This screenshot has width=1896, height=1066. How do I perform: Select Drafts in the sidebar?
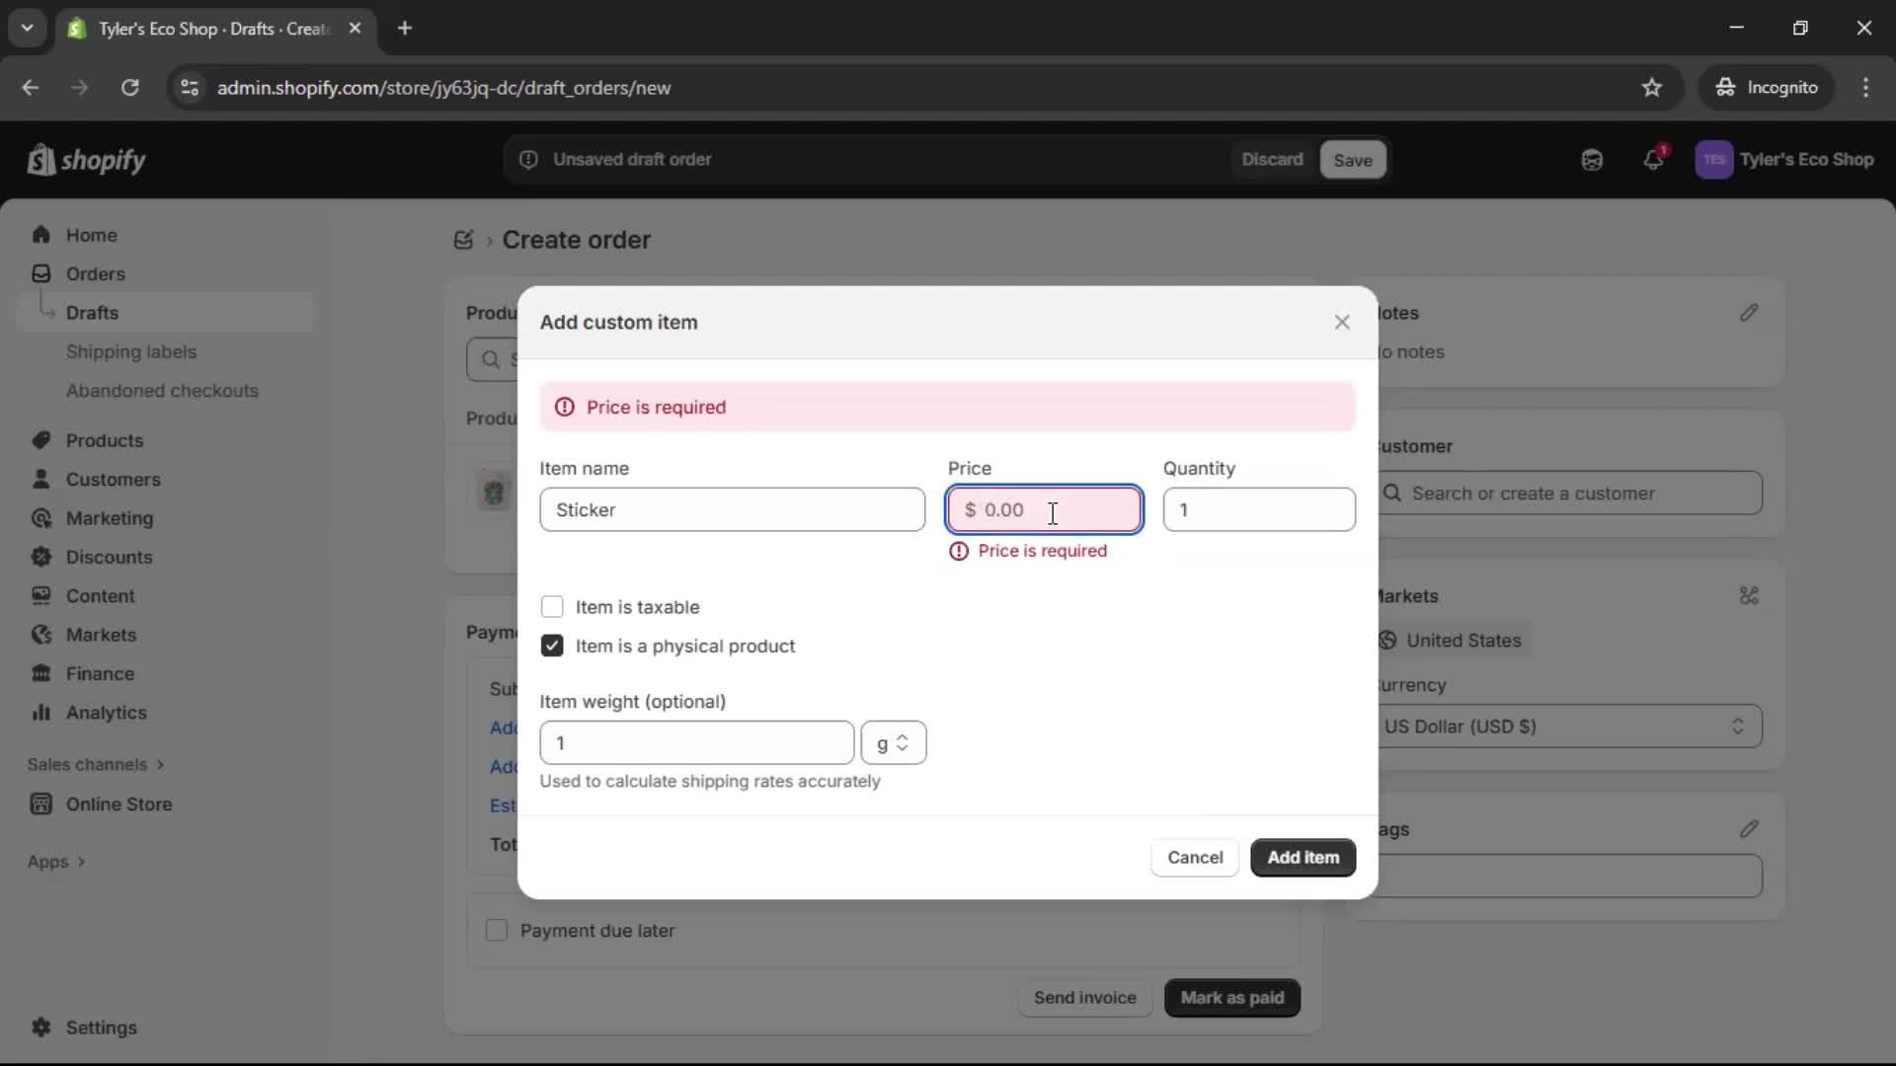click(92, 313)
